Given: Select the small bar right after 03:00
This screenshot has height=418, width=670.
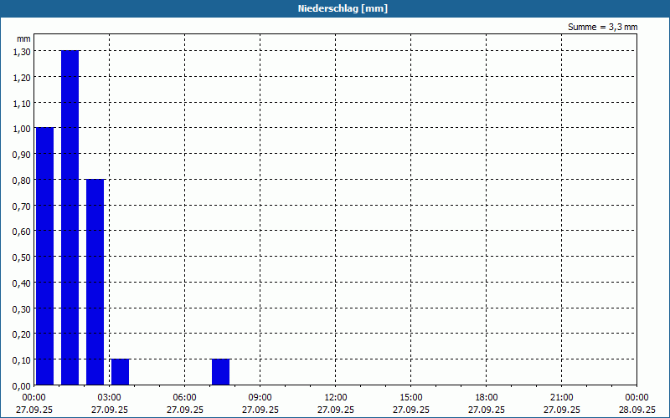Looking at the screenshot, I should point(120,372).
